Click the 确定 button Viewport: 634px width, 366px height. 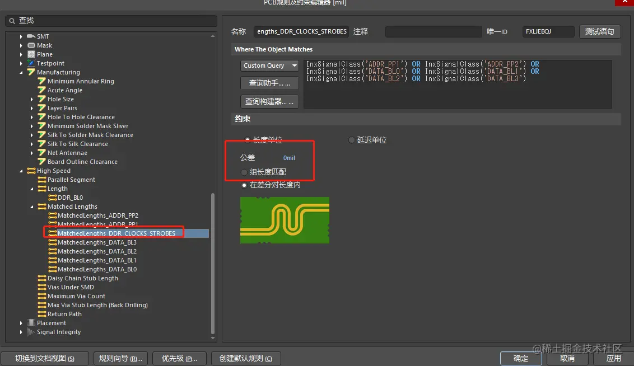[521, 358]
